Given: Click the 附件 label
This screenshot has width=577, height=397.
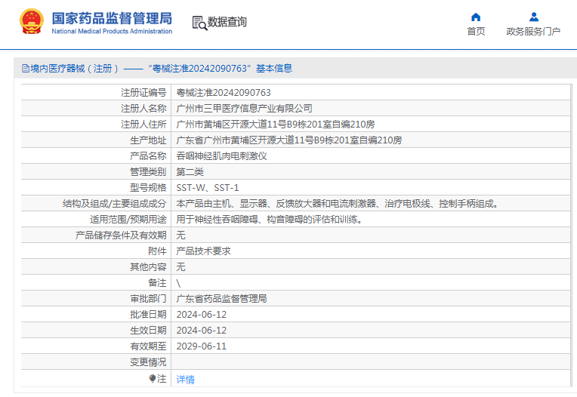Looking at the screenshot, I should [157, 251].
